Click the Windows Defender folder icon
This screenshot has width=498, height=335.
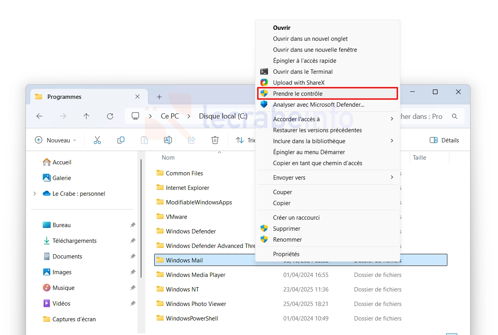160,231
